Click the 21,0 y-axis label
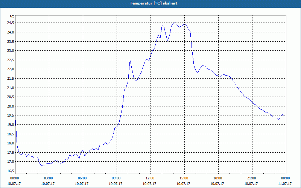Screen dimensions: 301x188 (10, 88)
